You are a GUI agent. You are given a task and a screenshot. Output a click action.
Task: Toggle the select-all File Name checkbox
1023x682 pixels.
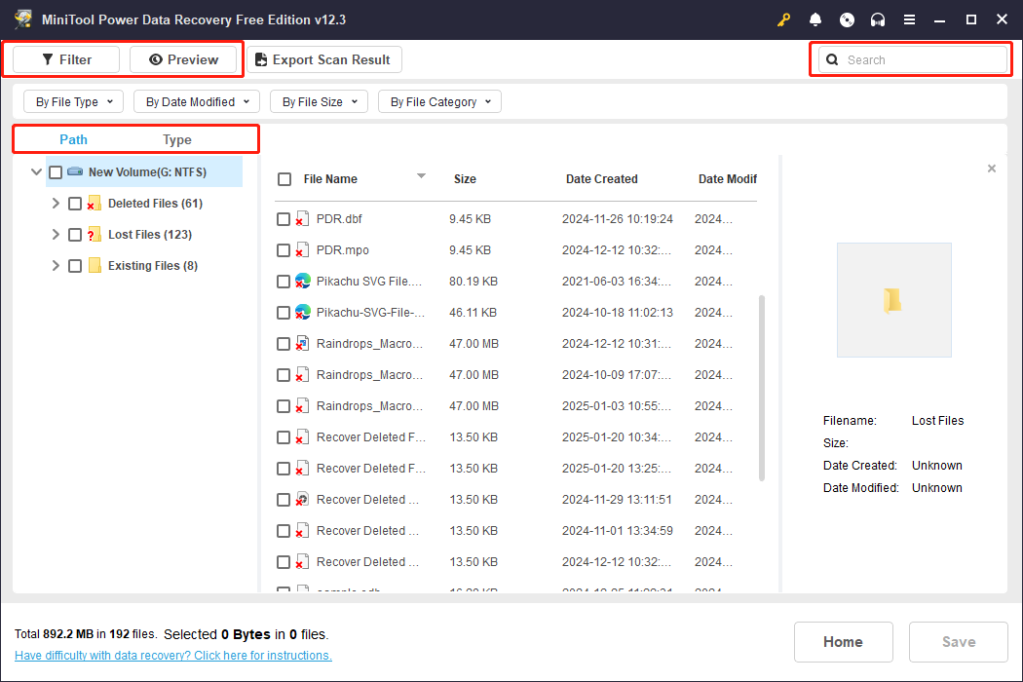point(284,179)
